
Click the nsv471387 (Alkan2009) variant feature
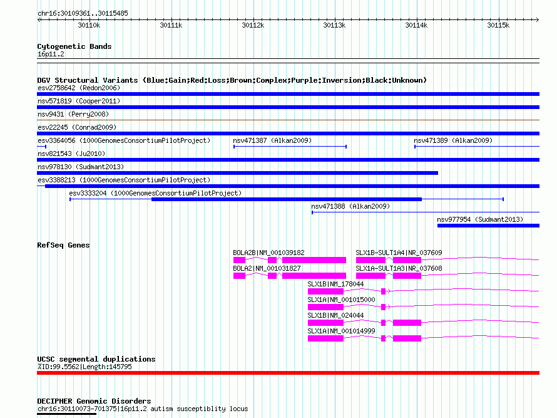point(290,147)
